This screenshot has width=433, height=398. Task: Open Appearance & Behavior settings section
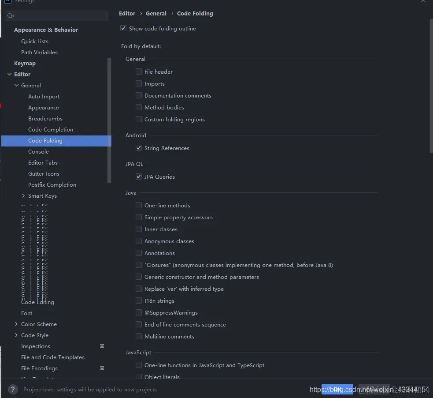pos(46,30)
